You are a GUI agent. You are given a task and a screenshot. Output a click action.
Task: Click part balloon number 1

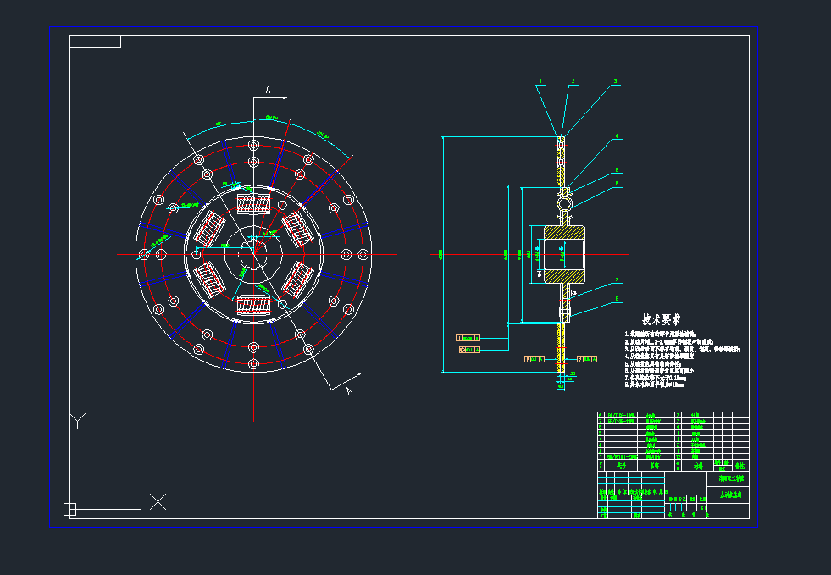point(540,81)
